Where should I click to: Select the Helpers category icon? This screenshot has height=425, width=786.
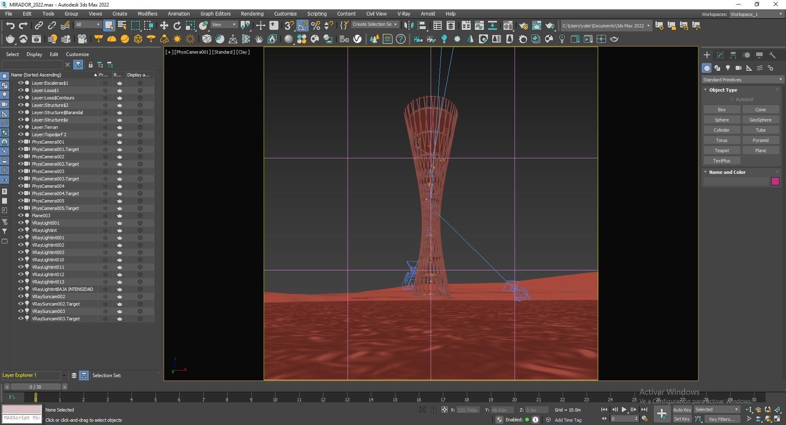[x=749, y=68]
